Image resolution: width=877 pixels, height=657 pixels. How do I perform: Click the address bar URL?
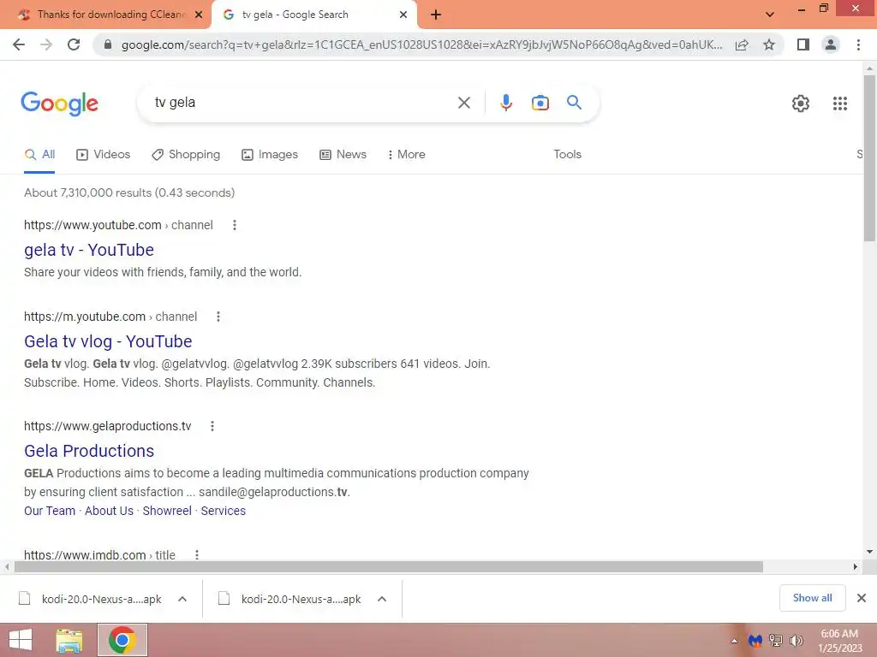pyautogui.click(x=421, y=44)
